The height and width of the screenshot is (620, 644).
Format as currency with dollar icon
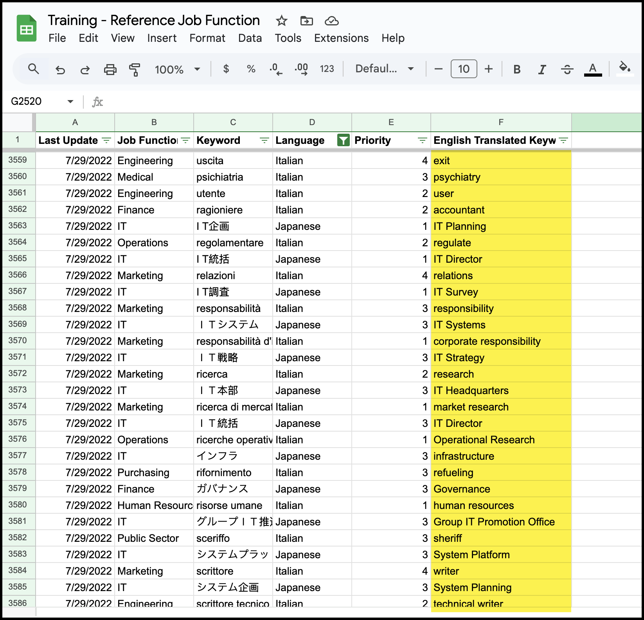pyautogui.click(x=226, y=69)
